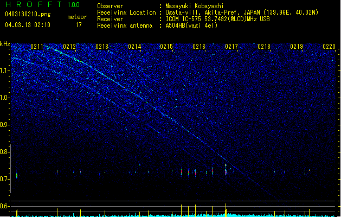Click the timestamp 04.03.13 02:10
The image size is (341, 217).
pos(28,25)
